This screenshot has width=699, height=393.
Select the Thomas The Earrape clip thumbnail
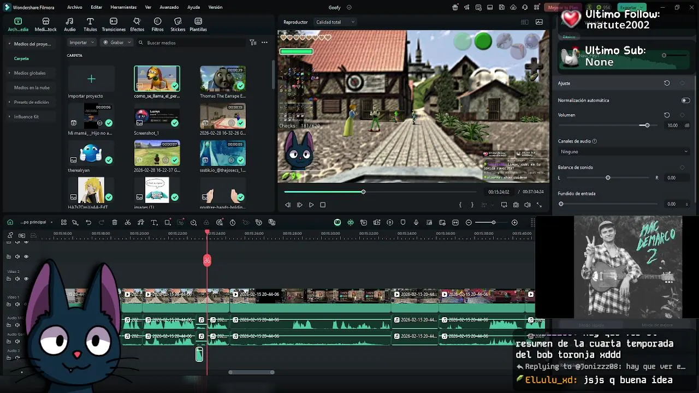point(223,79)
